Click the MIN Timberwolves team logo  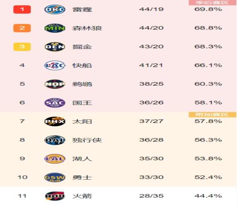pos(55,28)
